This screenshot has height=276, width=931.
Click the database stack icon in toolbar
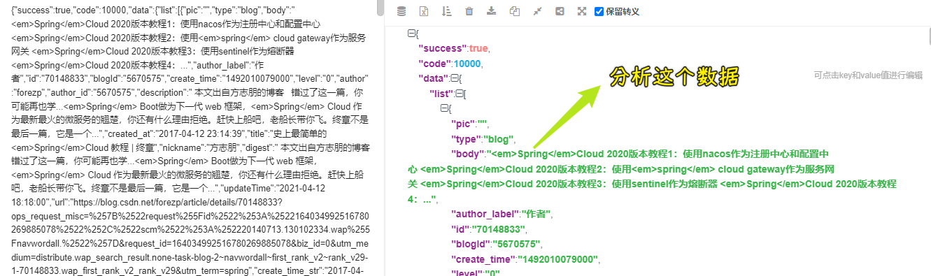click(x=401, y=11)
